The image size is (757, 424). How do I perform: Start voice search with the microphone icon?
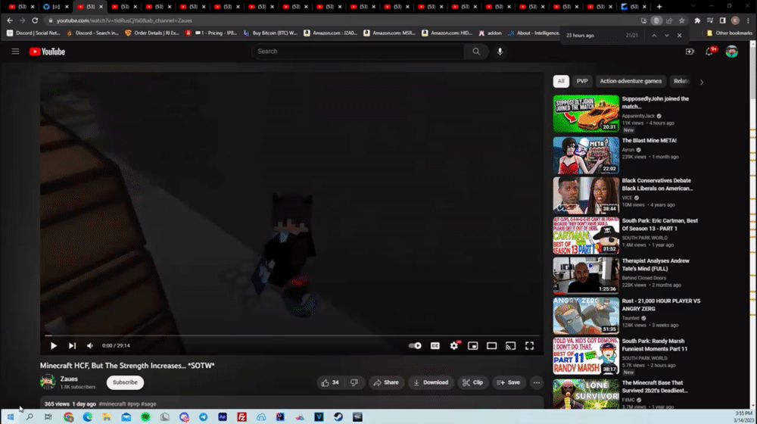click(x=500, y=51)
